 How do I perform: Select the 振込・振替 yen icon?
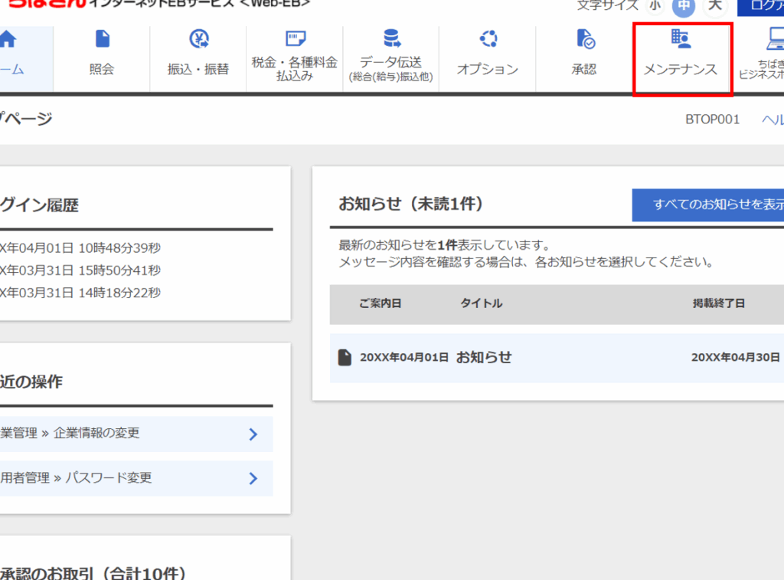tap(198, 39)
